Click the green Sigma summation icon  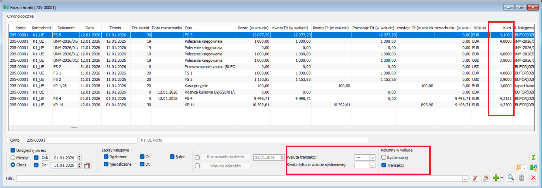(533, 157)
